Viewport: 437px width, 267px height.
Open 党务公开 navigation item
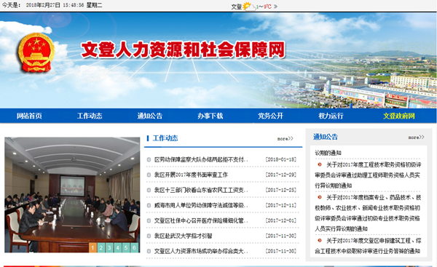(x=270, y=116)
